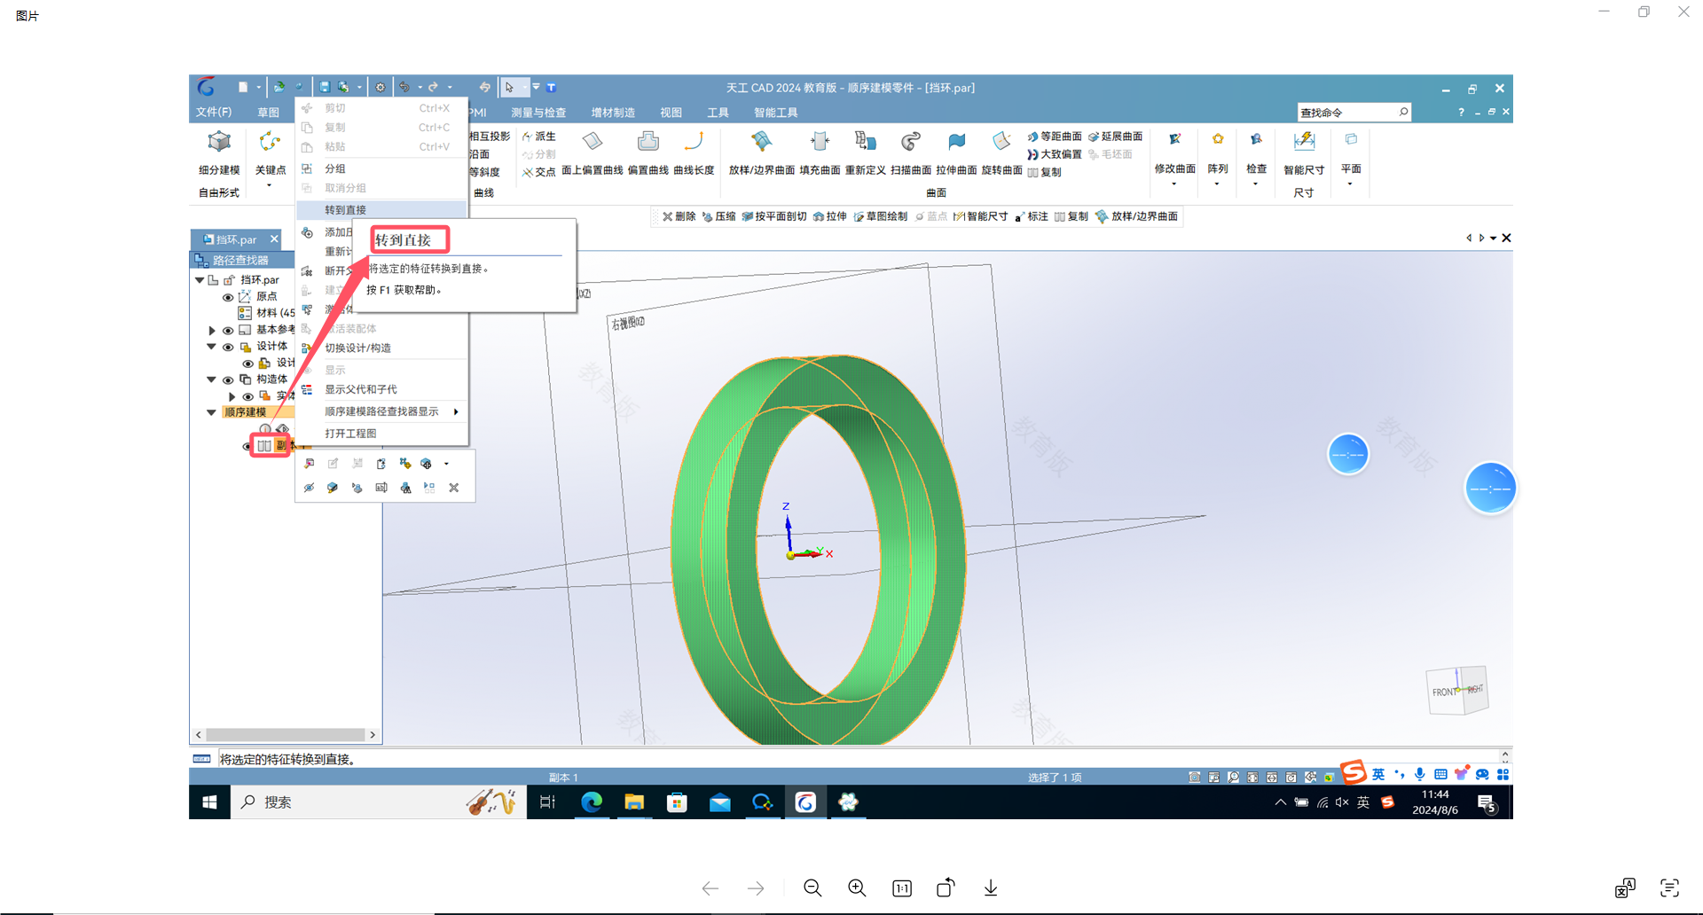
Task: Click the gear settings icon in title bar
Action: tap(381, 87)
